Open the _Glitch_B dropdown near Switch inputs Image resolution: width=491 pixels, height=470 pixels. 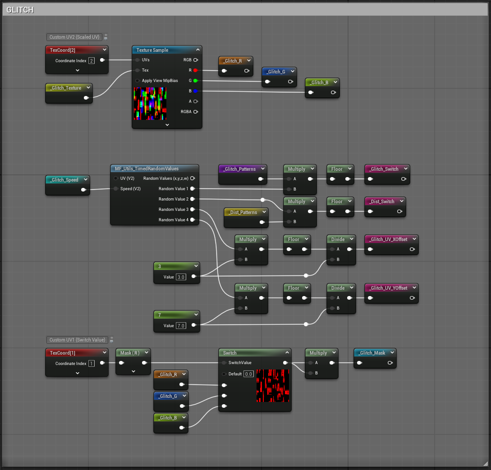[x=184, y=417]
